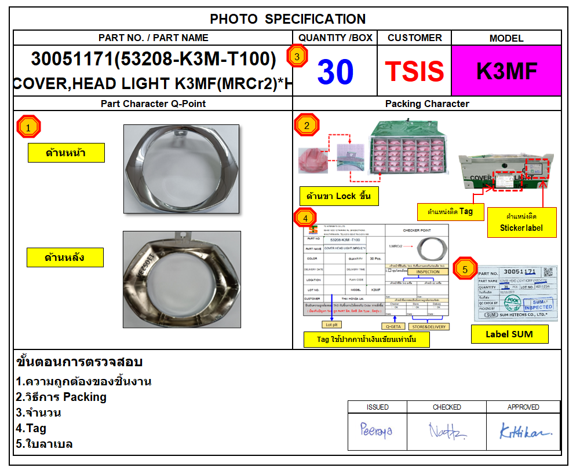This screenshot has height=475, width=580.
Task: Click 'SUM HITECHS CO., LTD.' on the label
Action: tap(523, 315)
